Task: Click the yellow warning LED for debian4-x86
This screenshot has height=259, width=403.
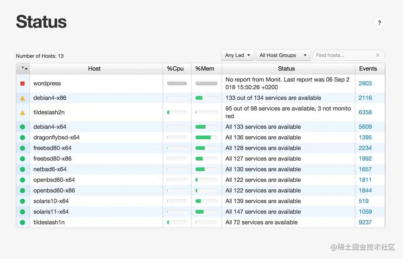Action: click(x=23, y=98)
